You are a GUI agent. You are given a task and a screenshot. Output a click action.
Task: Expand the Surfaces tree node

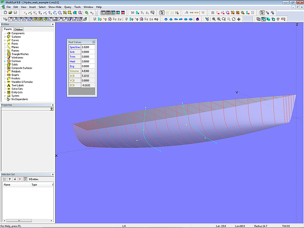5,37
